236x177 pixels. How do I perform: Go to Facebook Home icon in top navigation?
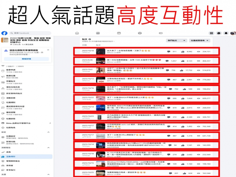click(77, 33)
